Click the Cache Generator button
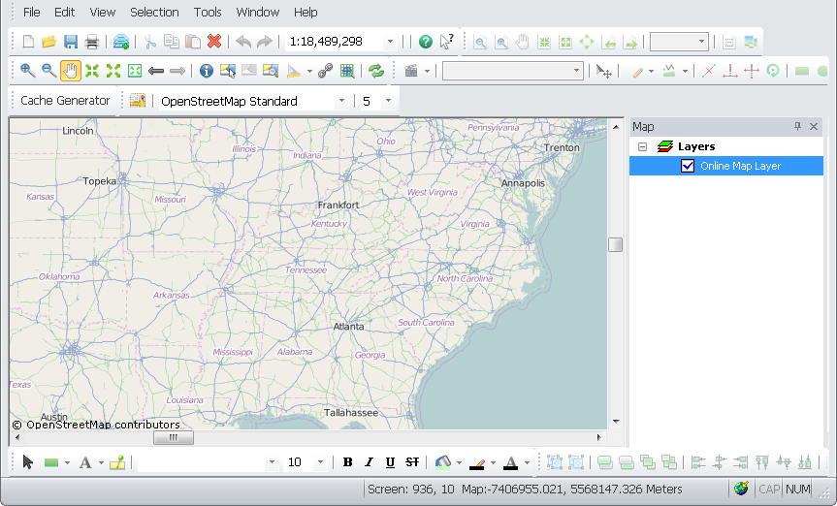837x506 pixels. click(x=65, y=101)
